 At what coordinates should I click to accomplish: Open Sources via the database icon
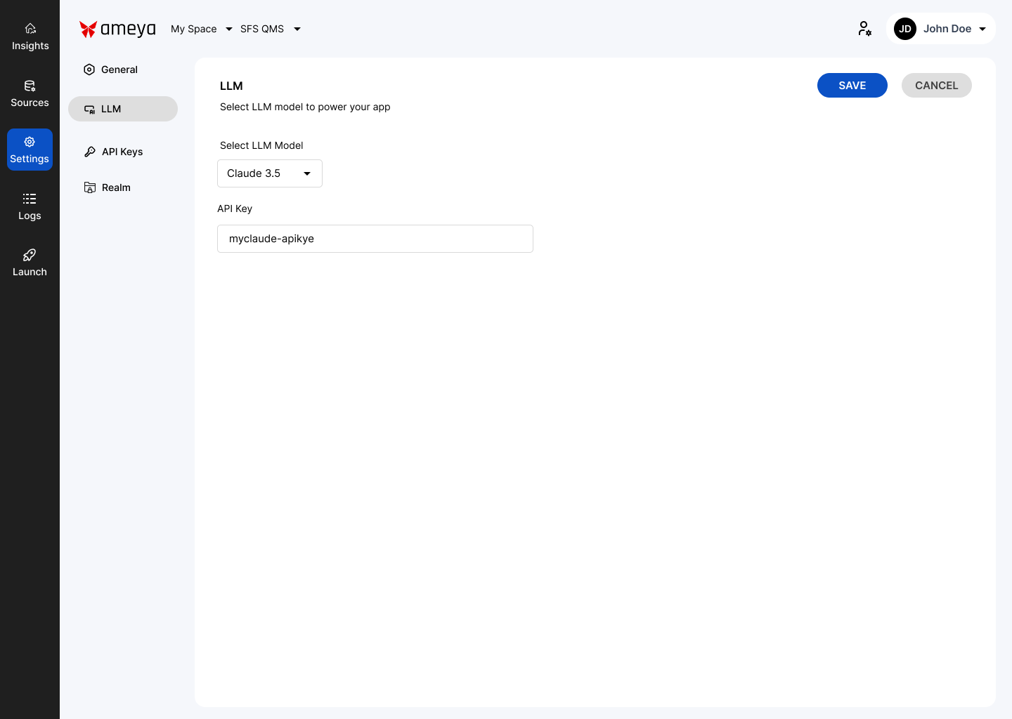(30, 86)
